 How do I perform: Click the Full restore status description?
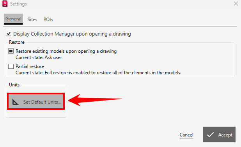pyautogui.click(x=98, y=73)
